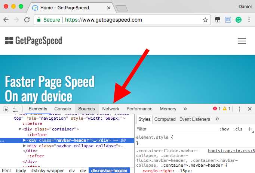Screen dimensions: 255x173
Task: Select the ::before row under the container div
Action: (37, 135)
